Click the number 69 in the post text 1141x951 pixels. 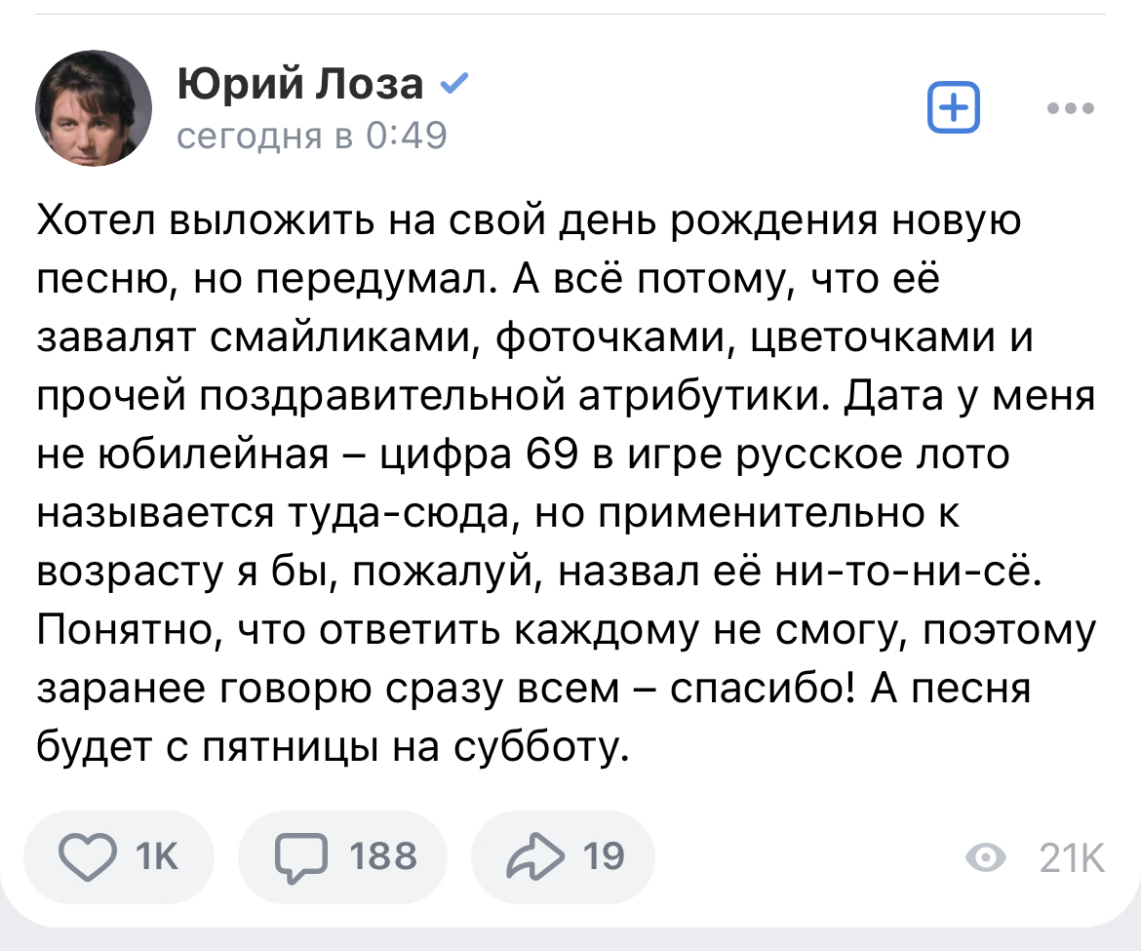[552, 455]
